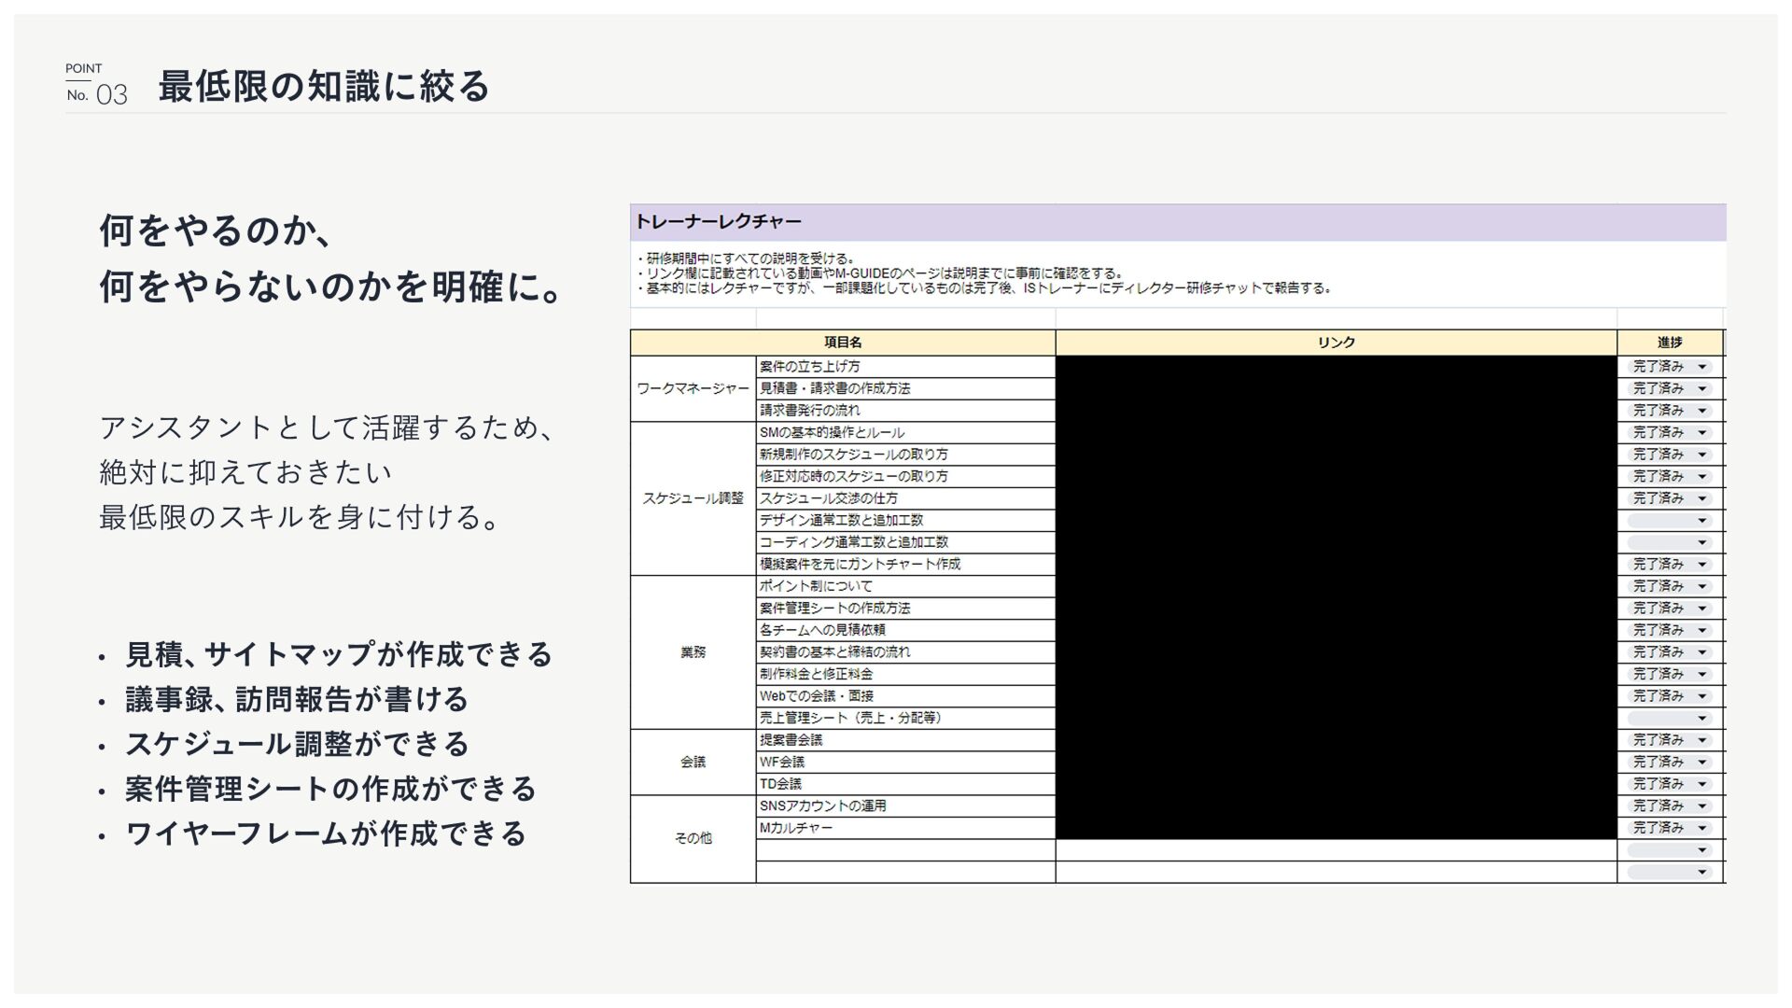
Task: Select the 項目名 column header
Action: [x=842, y=343]
